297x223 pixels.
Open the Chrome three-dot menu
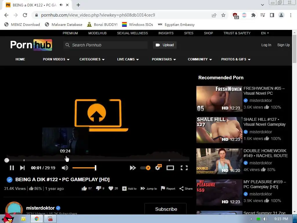click(x=291, y=15)
